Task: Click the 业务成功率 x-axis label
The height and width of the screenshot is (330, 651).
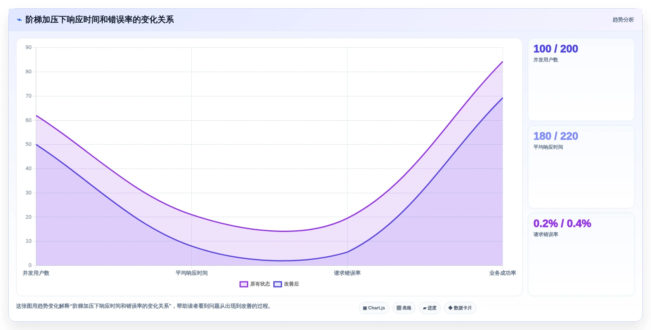Action: click(503, 273)
